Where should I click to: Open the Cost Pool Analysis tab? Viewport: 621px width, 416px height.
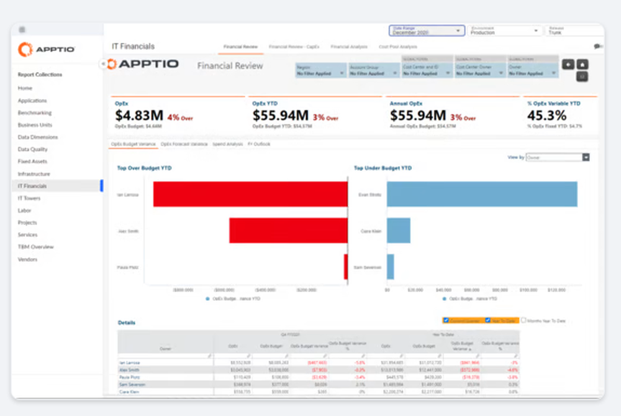click(397, 47)
